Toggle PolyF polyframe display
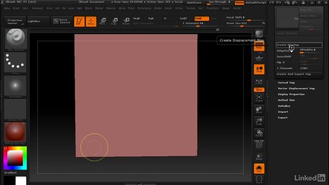 point(259,144)
